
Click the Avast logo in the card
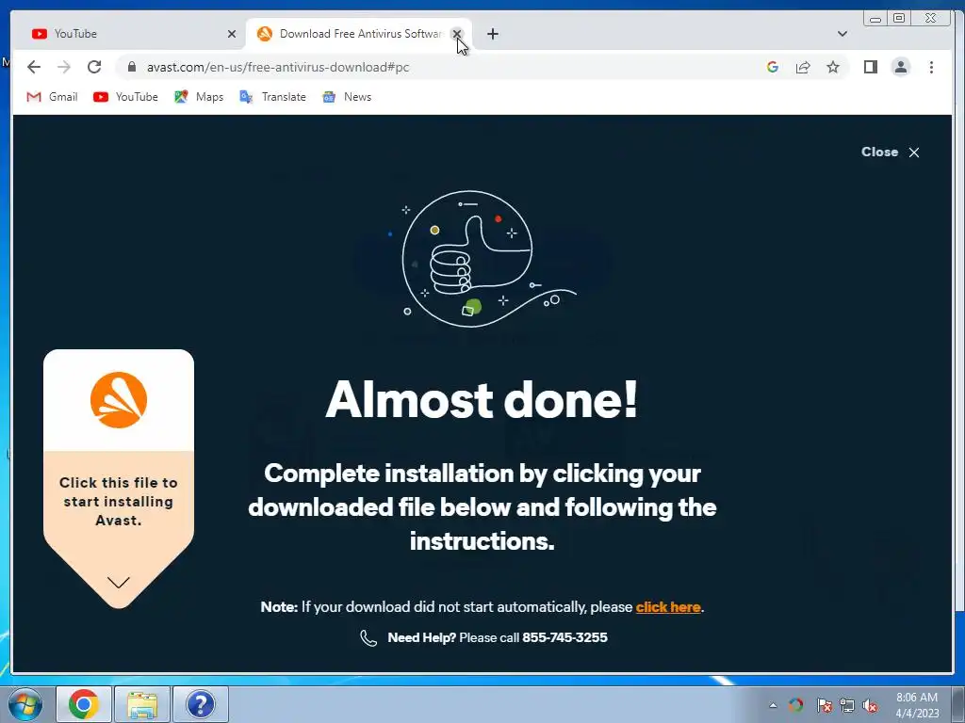click(x=119, y=399)
